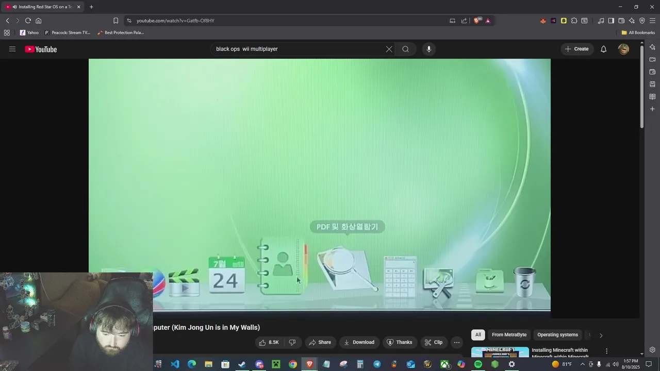Image resolution: width=660 pixels, height=371 pixels.
Task: Go to the YouTube home logo
Action: [x=41, y=49]
